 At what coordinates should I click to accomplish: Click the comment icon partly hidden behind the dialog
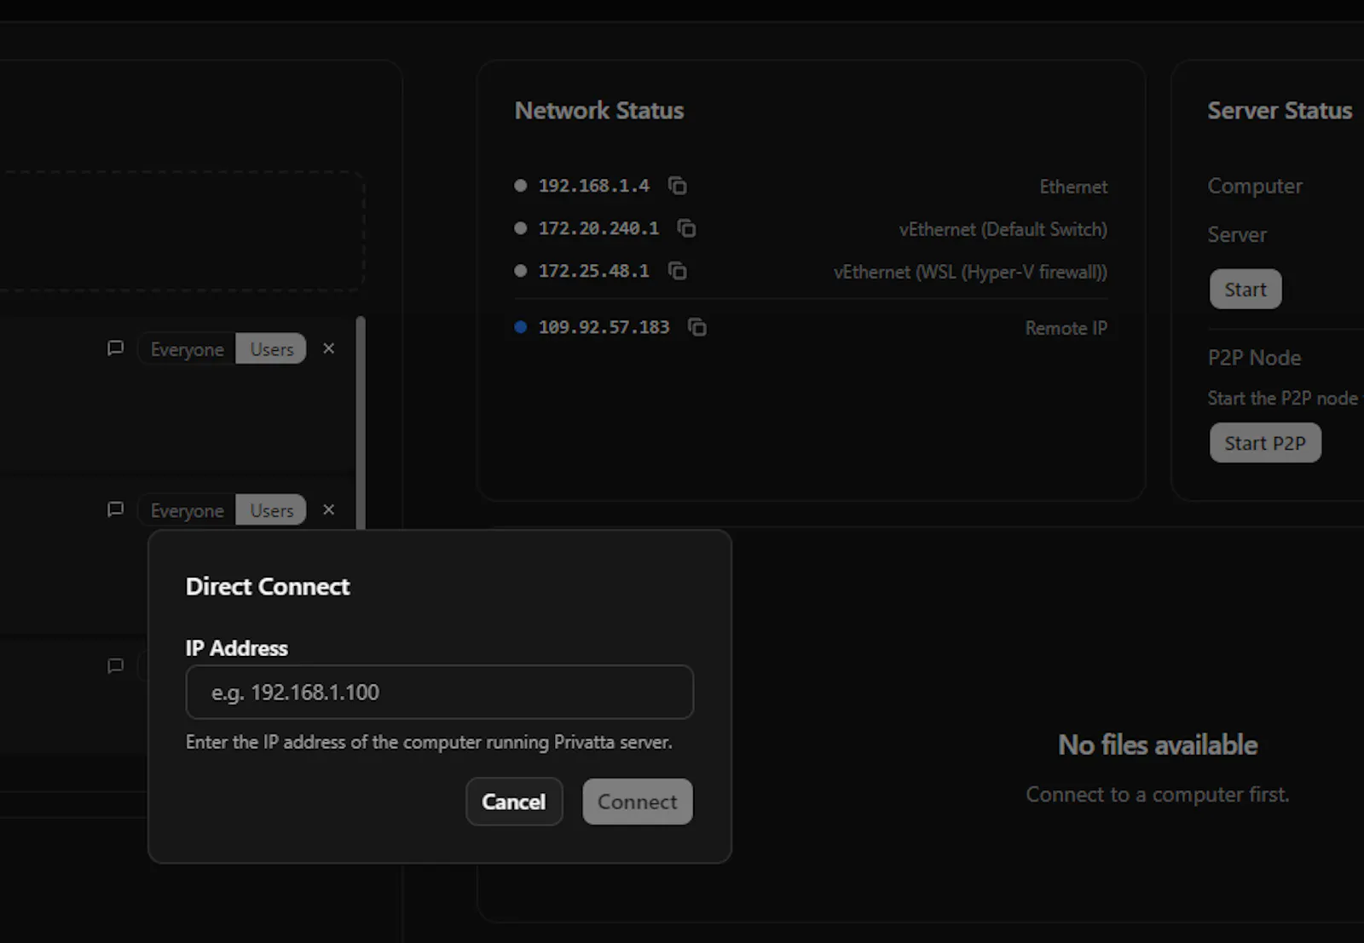coord(115,666)
